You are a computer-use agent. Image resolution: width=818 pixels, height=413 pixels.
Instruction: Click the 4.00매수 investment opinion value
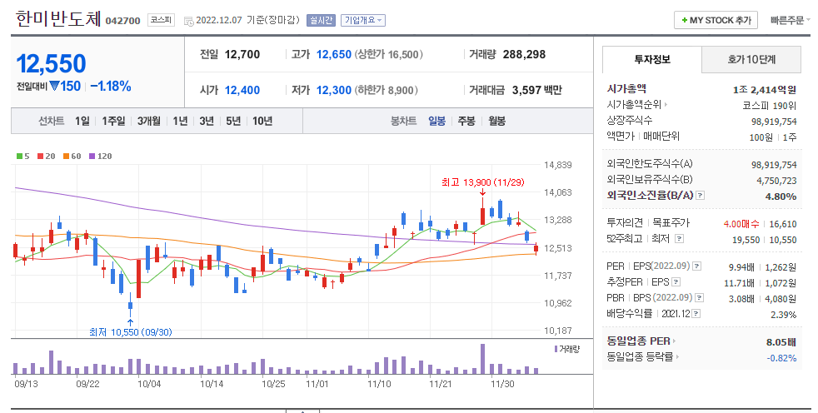(741, 224)
